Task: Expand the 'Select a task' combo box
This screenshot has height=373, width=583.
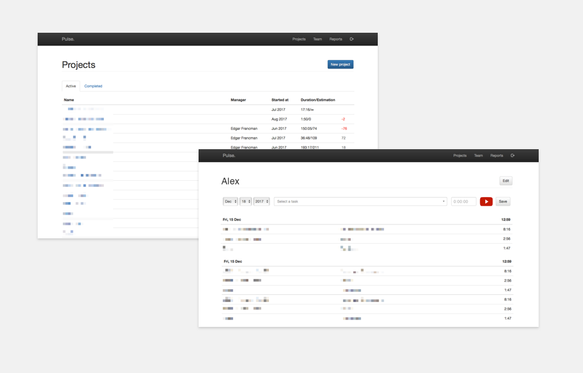Action: click(x=361, y=201)
